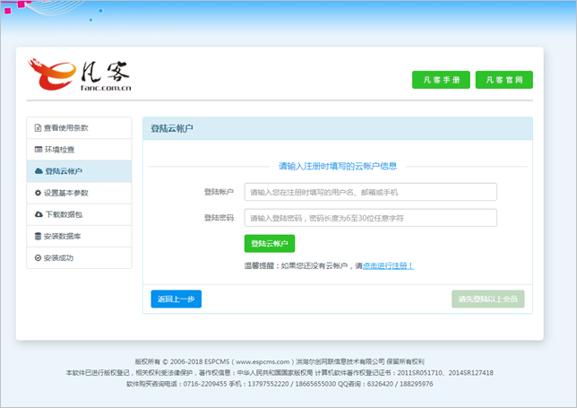
Task: Click the cloud download icon beside 下载数据包
Action: (x=38, y=215)
